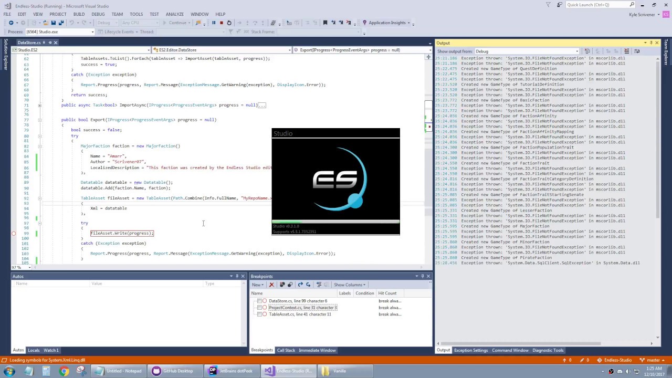Sort breakpoints by Name column header
Viewport: 672px width, 378px height.
(293, 293)
